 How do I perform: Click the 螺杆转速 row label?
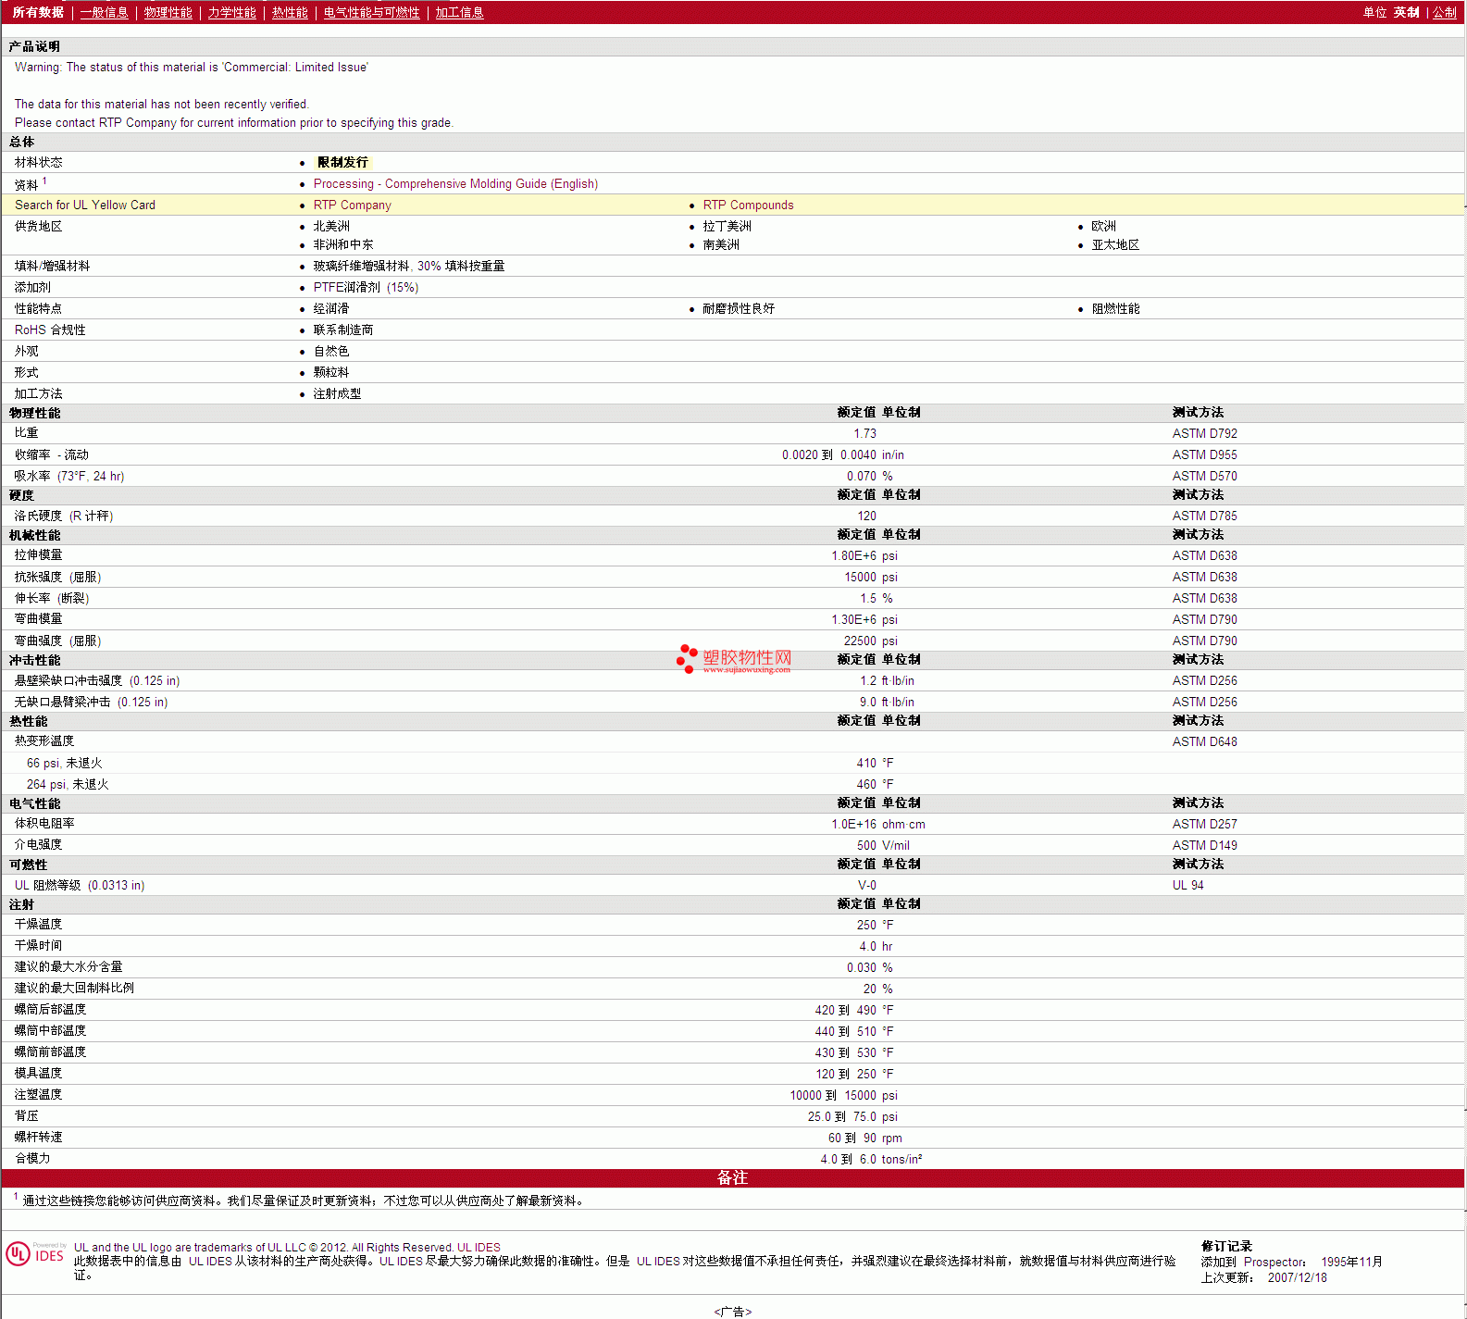[x=38, y=1138]
